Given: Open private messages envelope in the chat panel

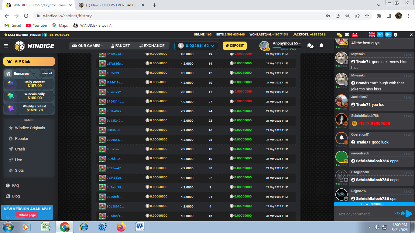Looking at the screenshot, I should [347, 35].
